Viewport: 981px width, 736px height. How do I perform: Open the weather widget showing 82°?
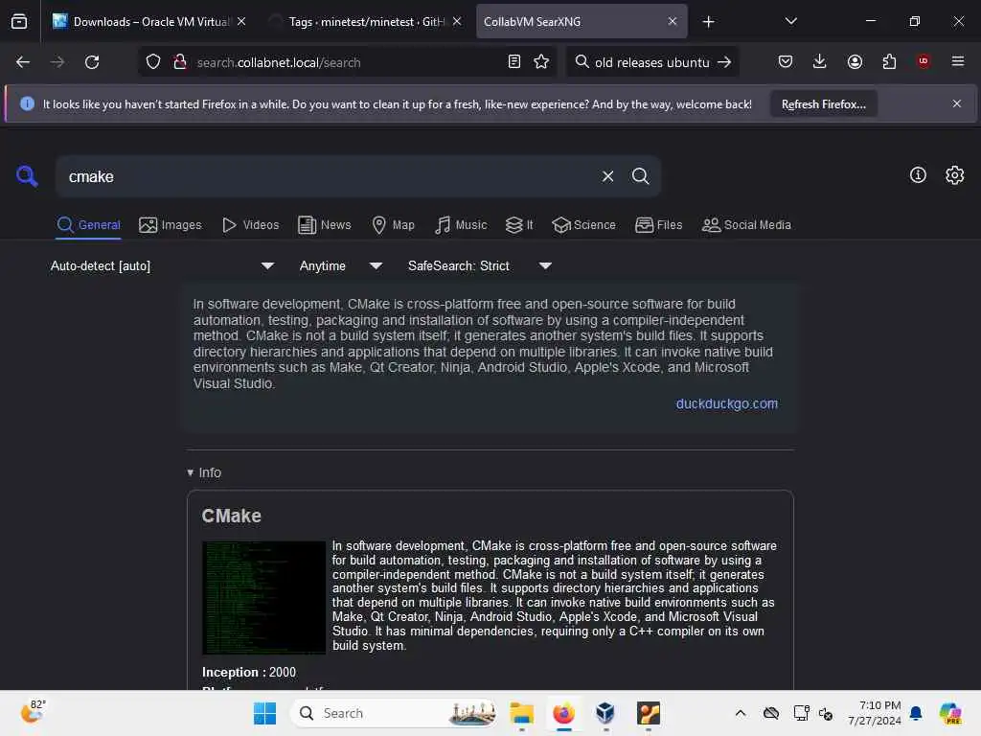pos(33,712)
